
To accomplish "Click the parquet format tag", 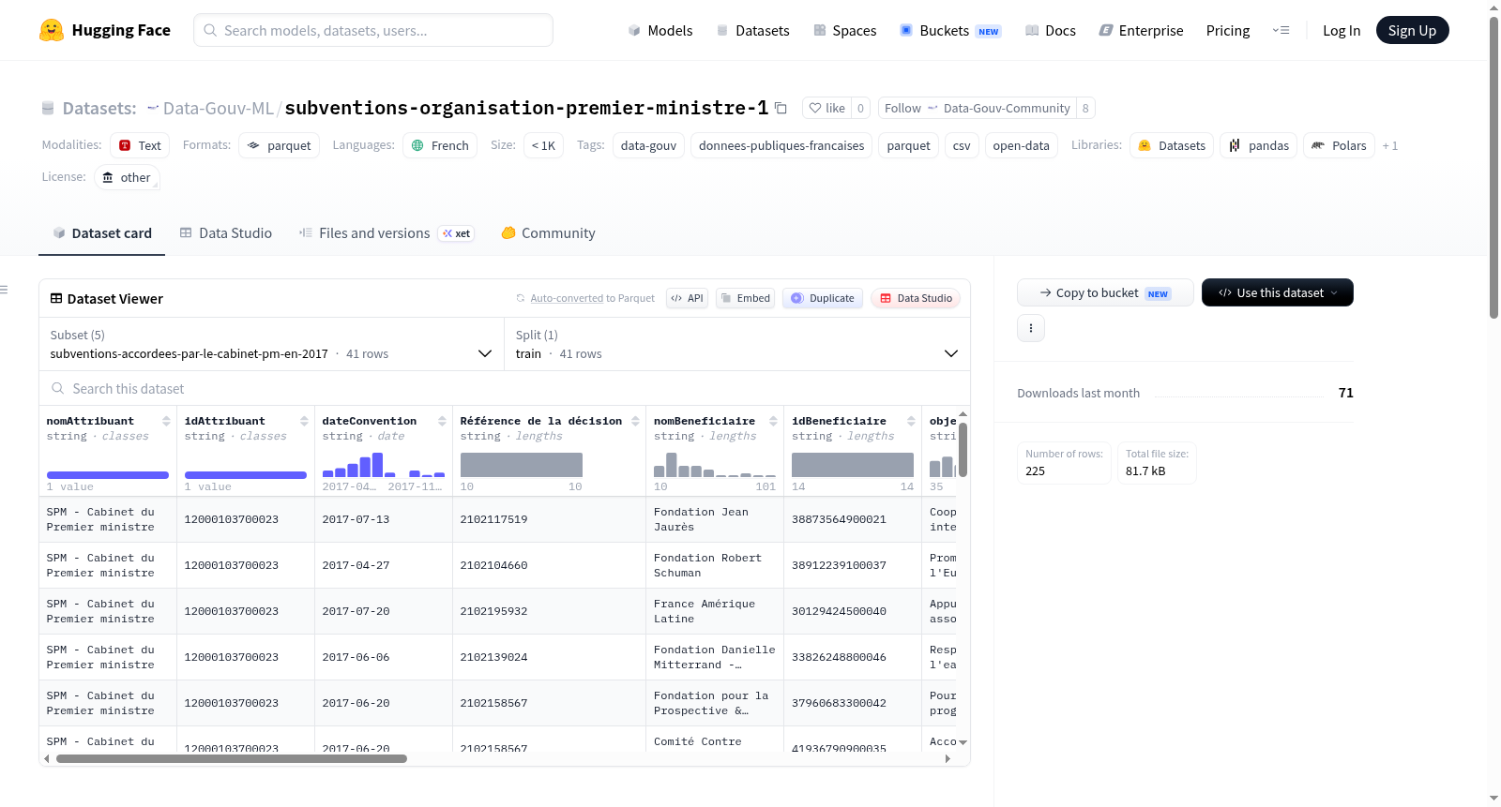I will pos(279,145).
